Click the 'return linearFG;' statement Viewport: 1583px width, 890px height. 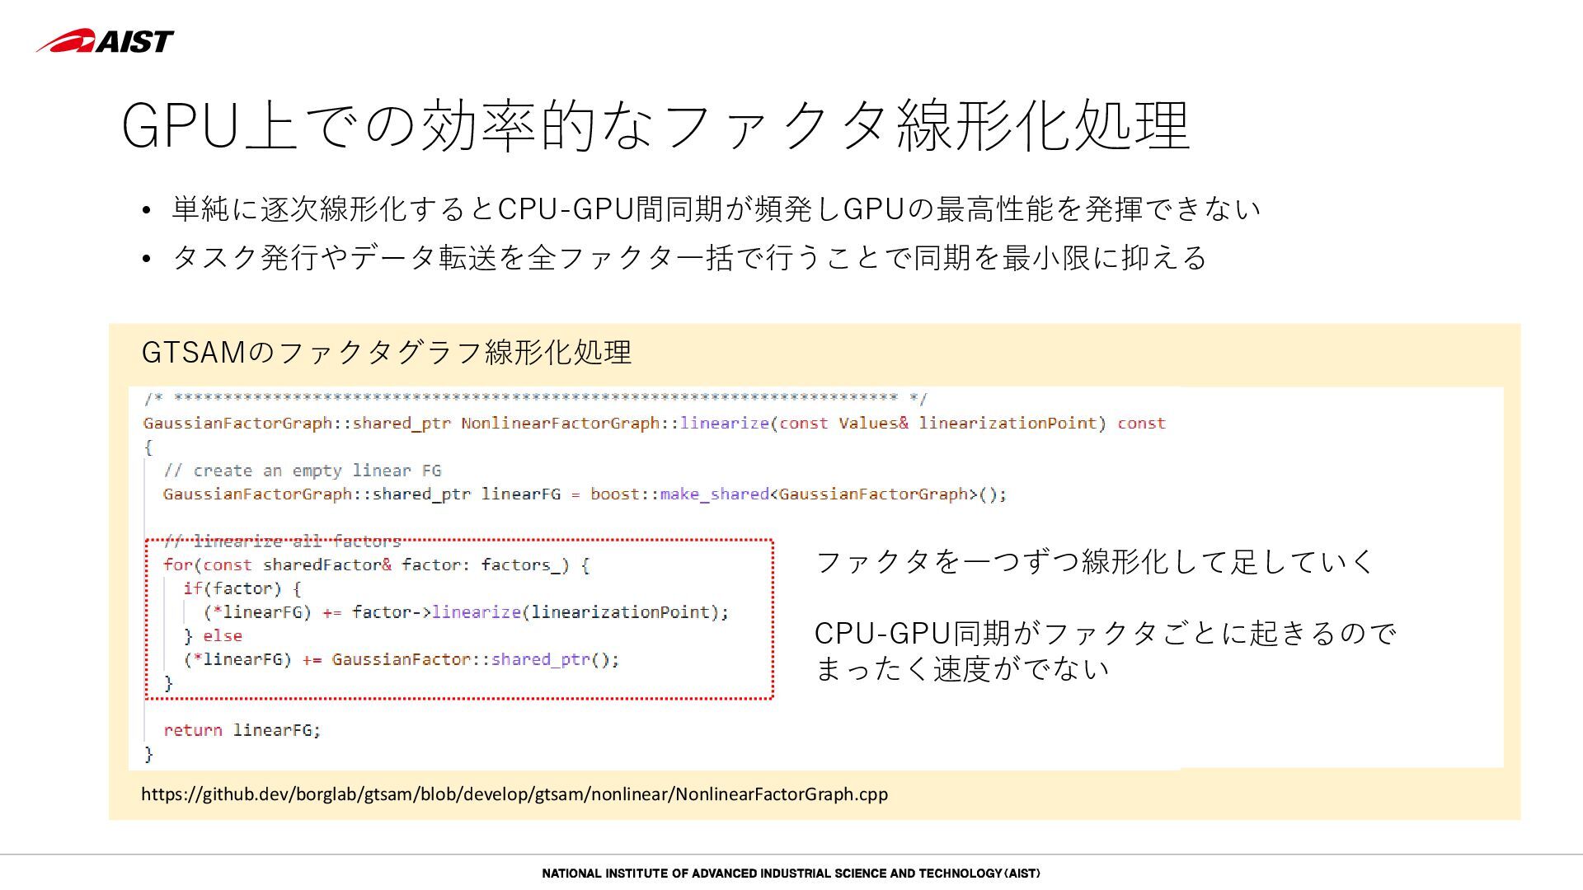(242, 730)
